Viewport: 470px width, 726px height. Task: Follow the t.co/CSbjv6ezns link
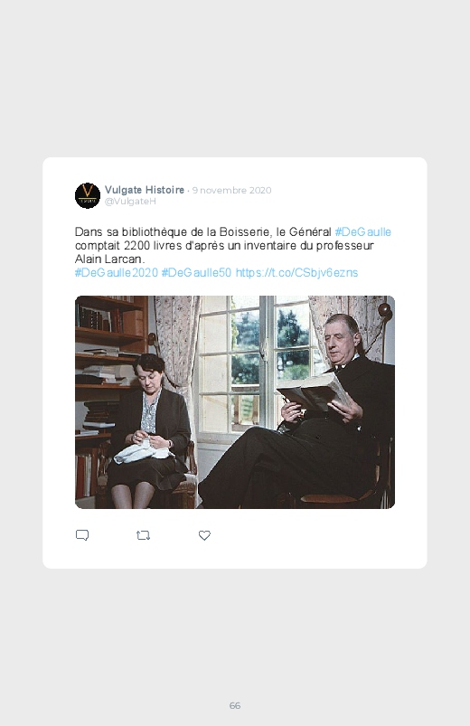pos(296,272)
